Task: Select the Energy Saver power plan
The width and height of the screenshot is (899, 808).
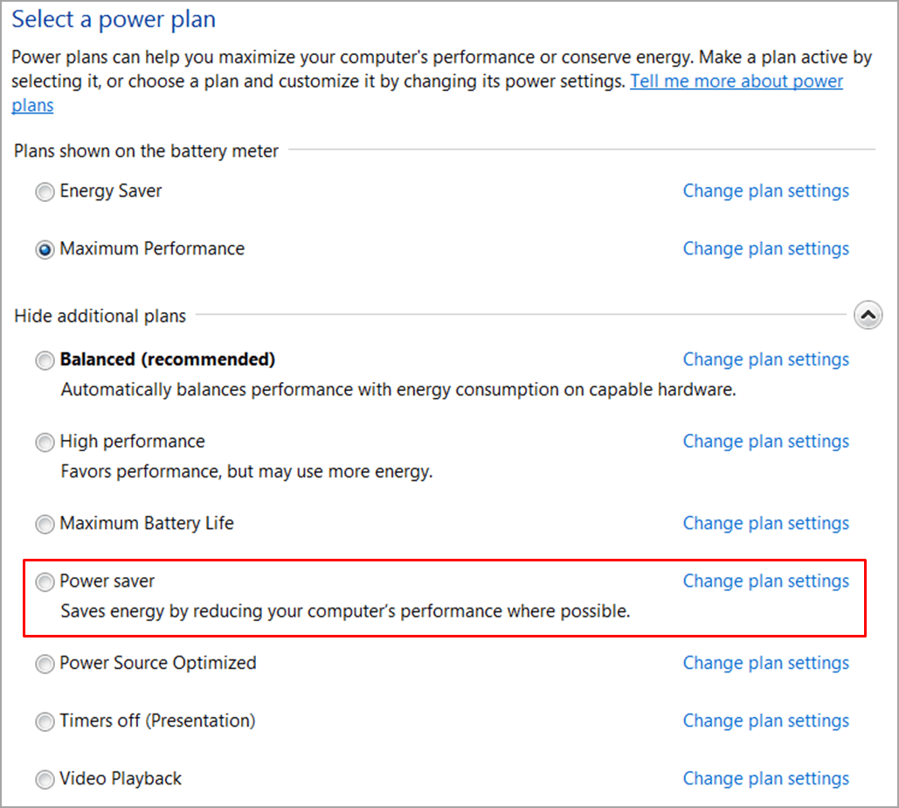Action: pyautogui.click(x=45, y=192)
